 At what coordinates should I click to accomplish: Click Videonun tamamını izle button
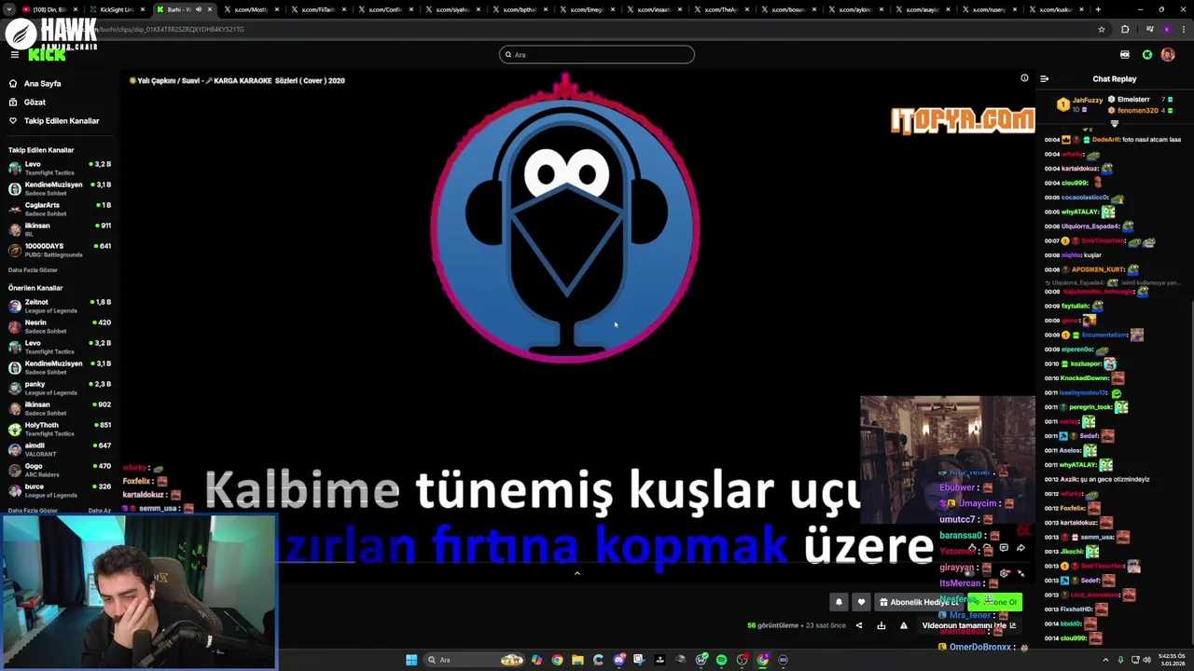click(x=969, y=625)
